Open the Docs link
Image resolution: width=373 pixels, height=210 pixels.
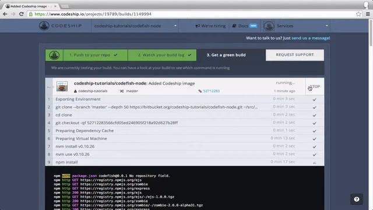tap(243, 26)
